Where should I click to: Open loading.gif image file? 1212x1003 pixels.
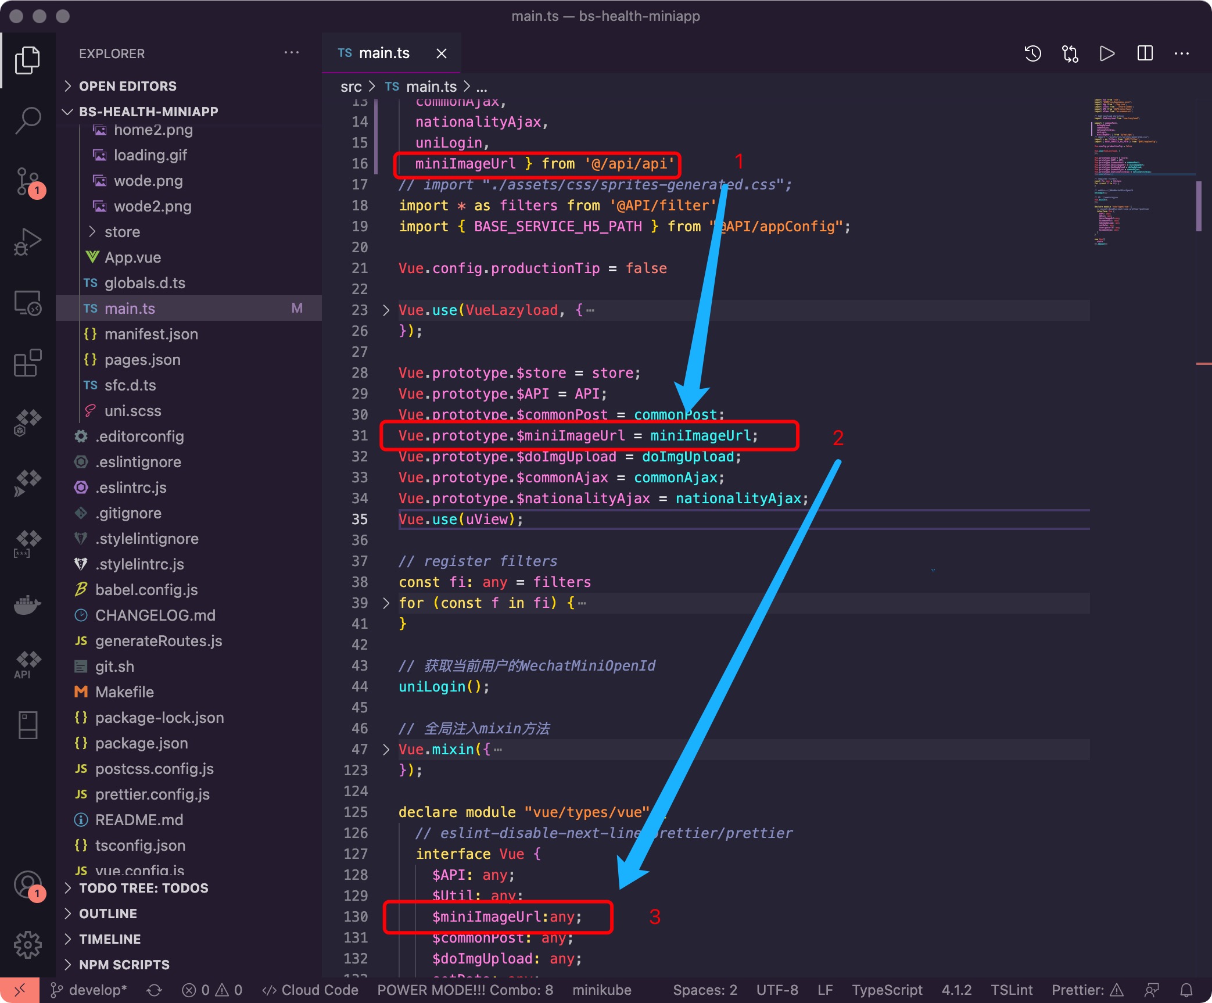[x=150, y=155]
